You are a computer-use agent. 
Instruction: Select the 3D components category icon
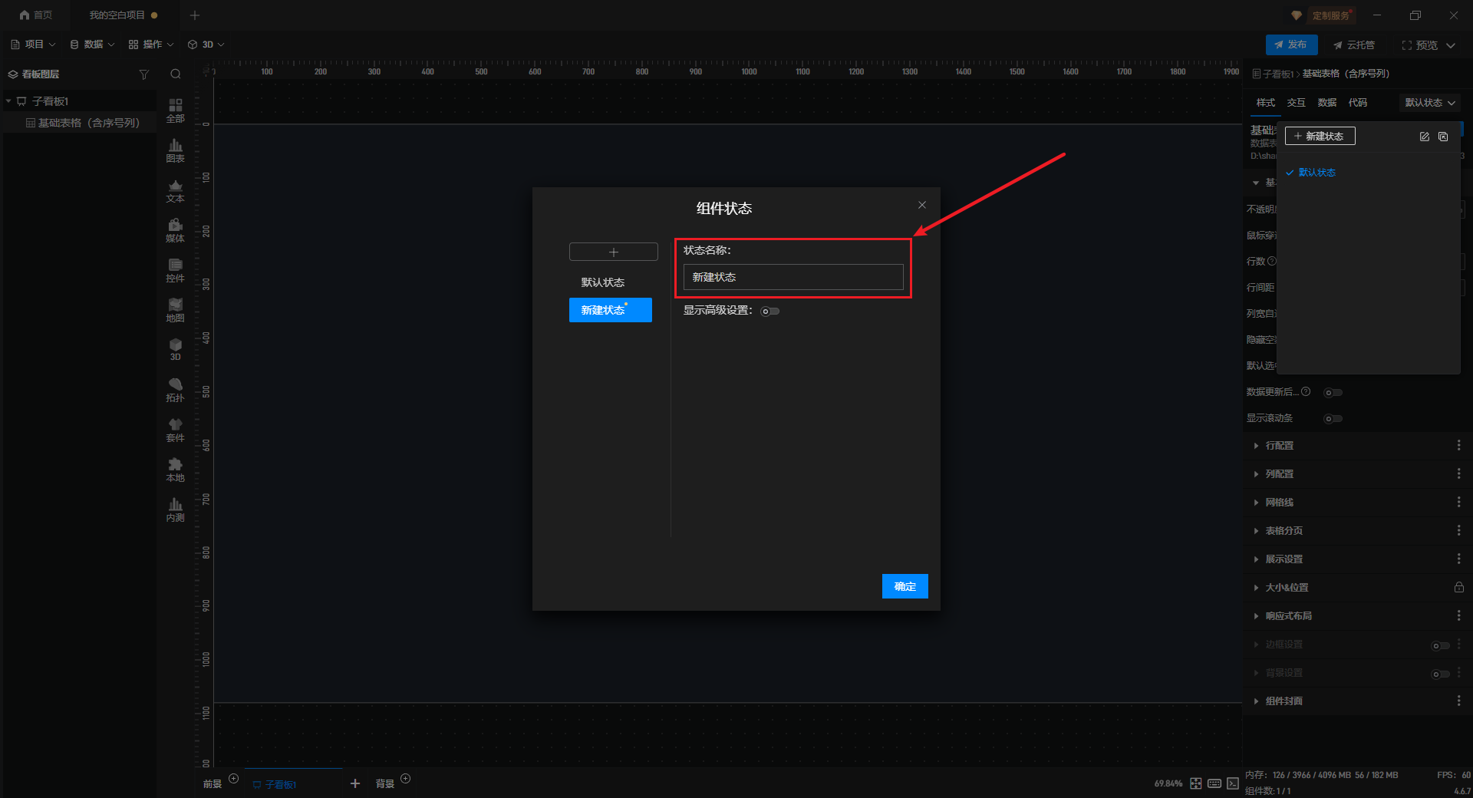(x=175, y=349)
